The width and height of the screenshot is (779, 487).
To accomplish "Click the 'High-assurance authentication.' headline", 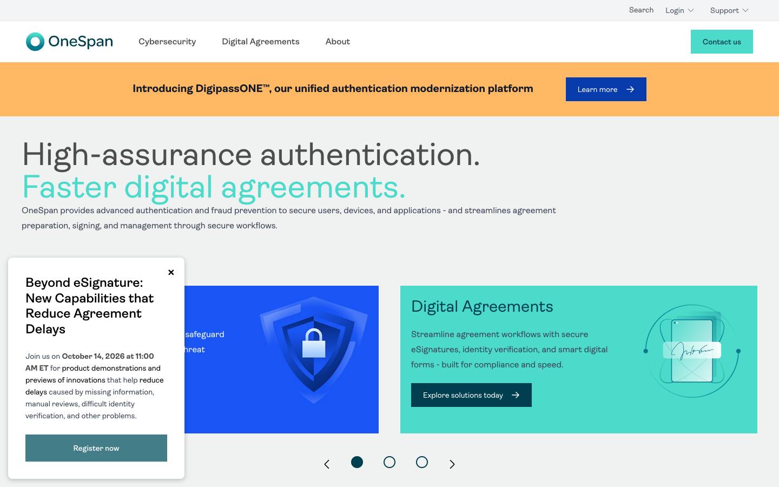I will tap(251, 155).
